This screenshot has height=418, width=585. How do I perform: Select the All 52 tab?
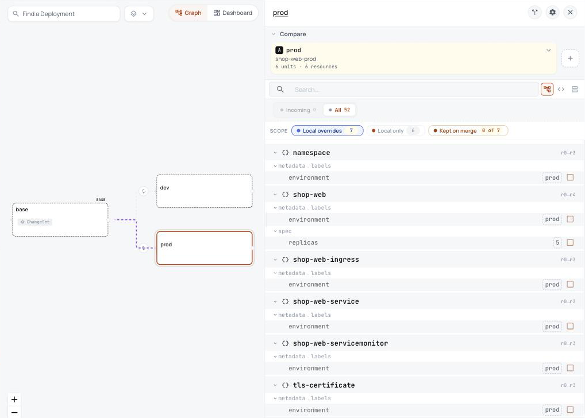coord(339,110)
